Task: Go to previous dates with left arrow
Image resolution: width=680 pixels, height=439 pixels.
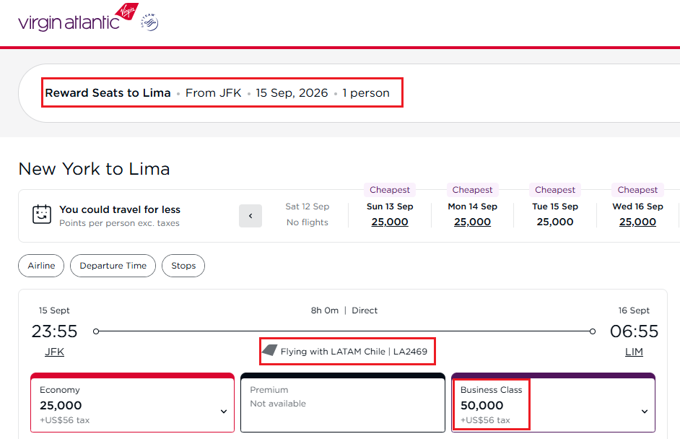Action: (250, 216)
